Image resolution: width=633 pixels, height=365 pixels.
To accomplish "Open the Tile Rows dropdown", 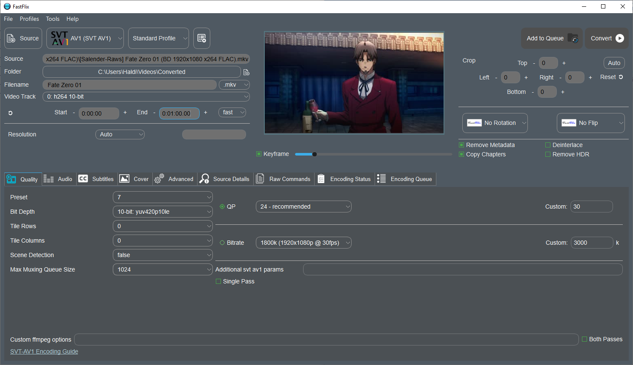I will pyautogui.click(x=163, y=226).
